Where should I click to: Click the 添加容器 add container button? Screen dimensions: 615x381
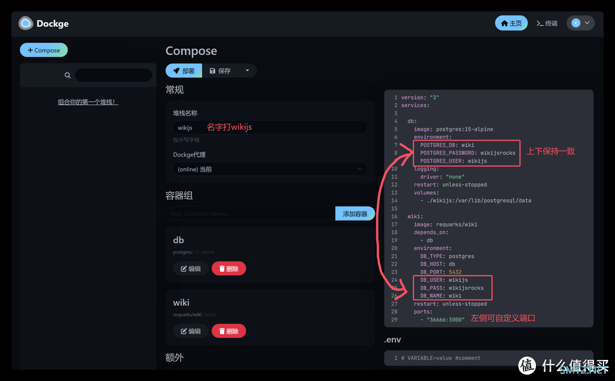[x=355, y=214]
